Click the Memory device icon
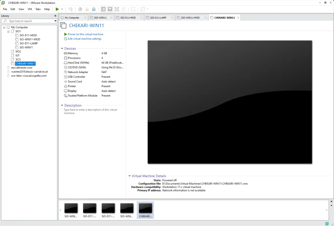The width and height of the screenshot is (334, 226). (x=66, y=53)
